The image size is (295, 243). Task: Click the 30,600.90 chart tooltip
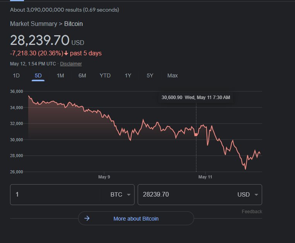(x=196, y=98)
